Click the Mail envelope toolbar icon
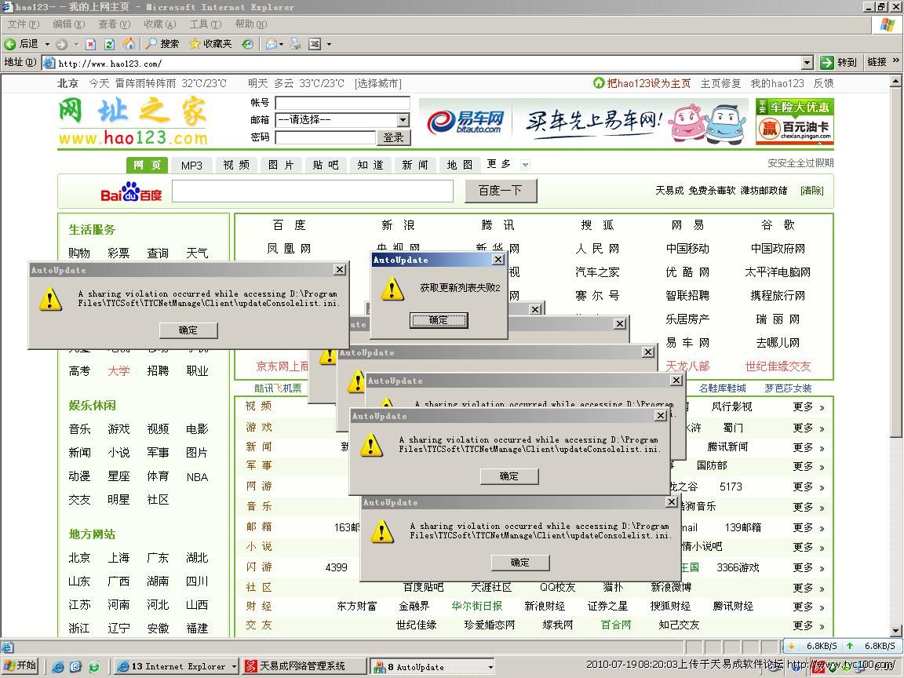 pos(272,44)
